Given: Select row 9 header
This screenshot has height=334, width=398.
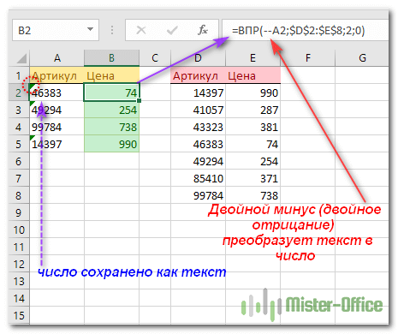Looking at the screenshot, I should click(x=19, y=212).
